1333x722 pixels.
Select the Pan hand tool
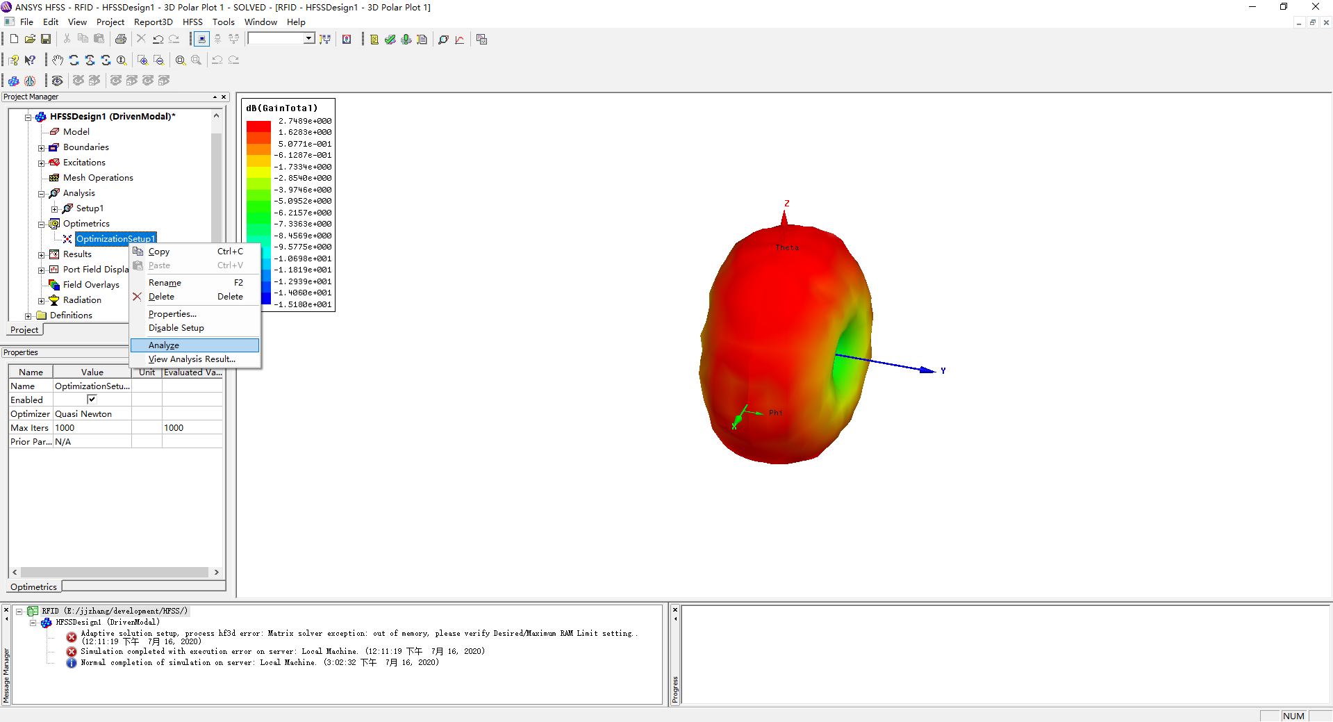pos(58,60)
